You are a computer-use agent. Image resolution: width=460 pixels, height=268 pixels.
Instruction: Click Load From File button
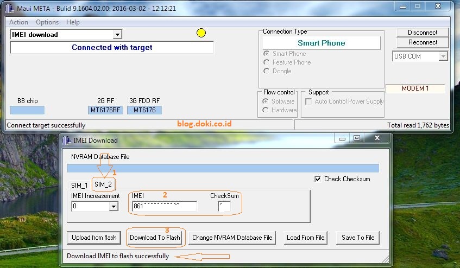coord(305,238)
